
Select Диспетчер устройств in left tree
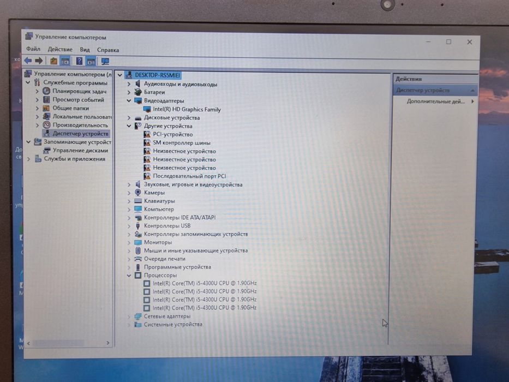81,134
